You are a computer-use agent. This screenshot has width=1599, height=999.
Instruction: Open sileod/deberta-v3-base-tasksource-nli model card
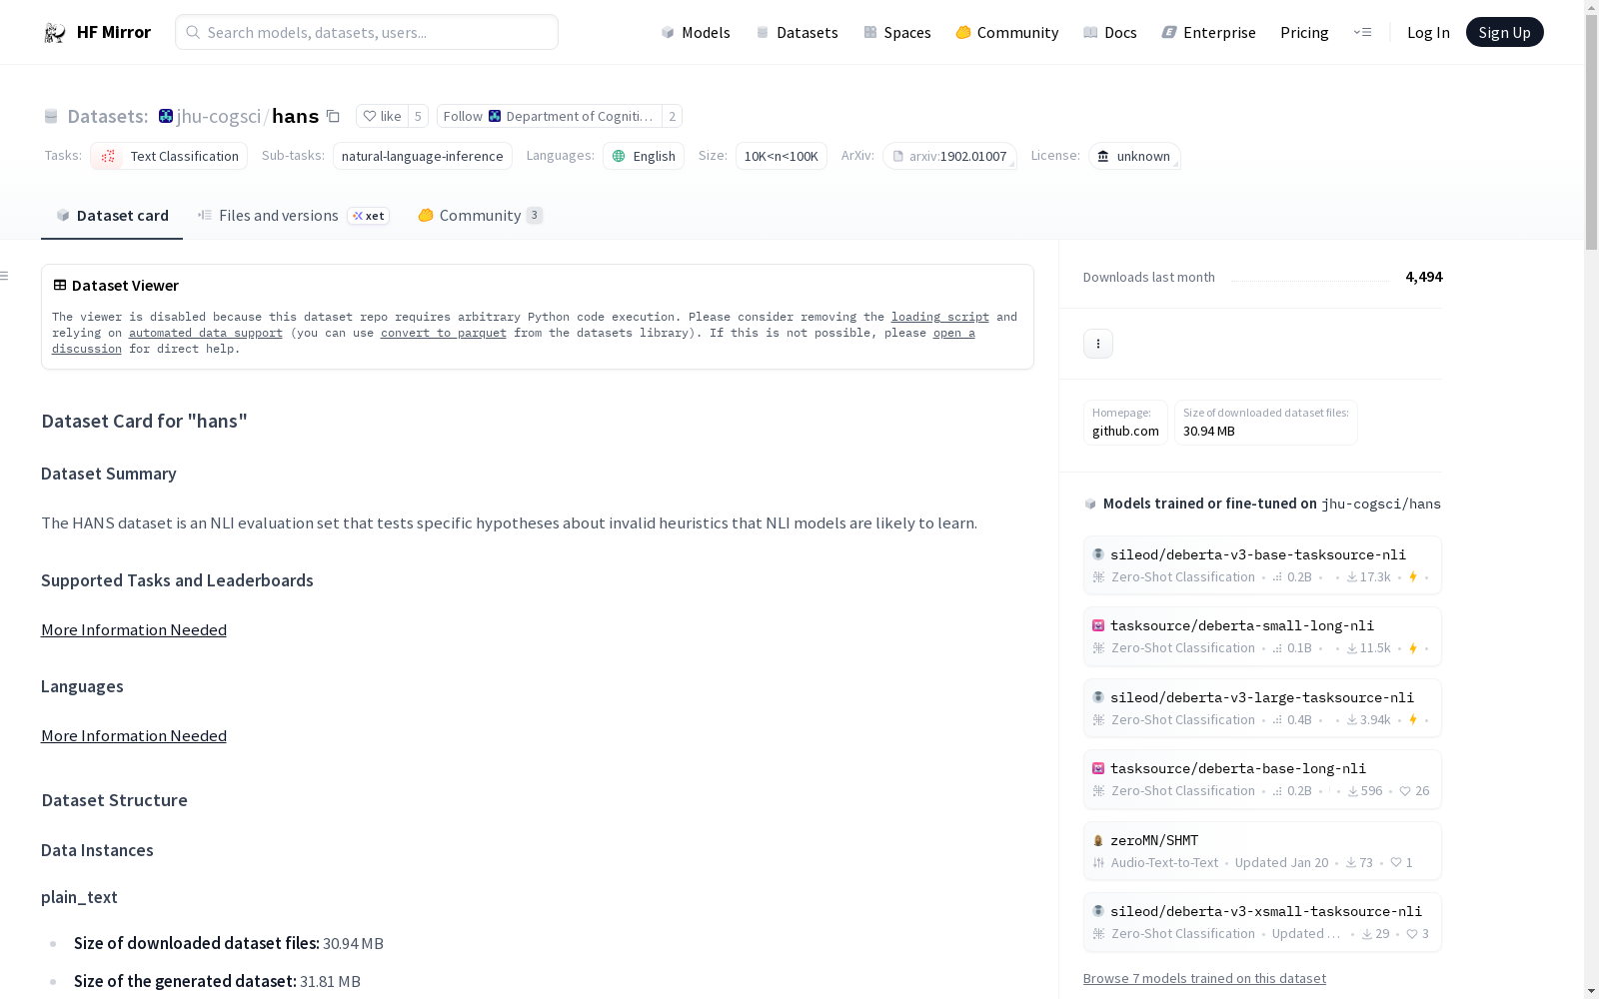pyautogui.click(x=1262, y=565)
